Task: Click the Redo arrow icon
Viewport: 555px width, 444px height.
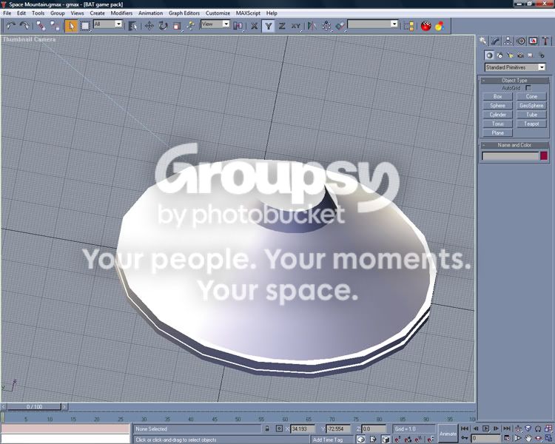Action: pos(24,26)
